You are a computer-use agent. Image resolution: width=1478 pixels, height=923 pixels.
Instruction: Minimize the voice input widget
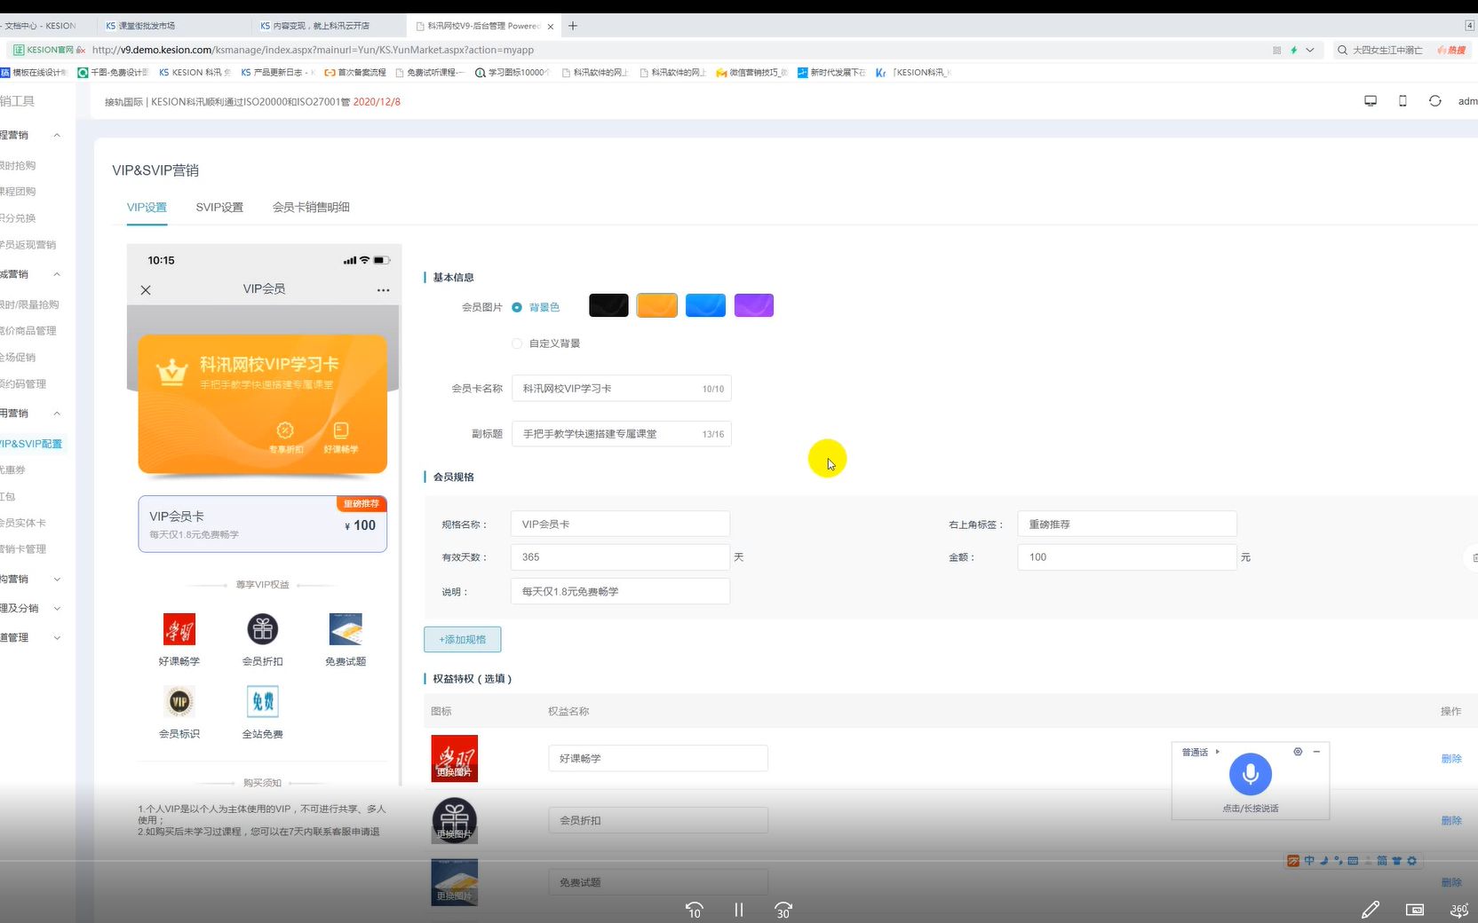[1316, 752]
